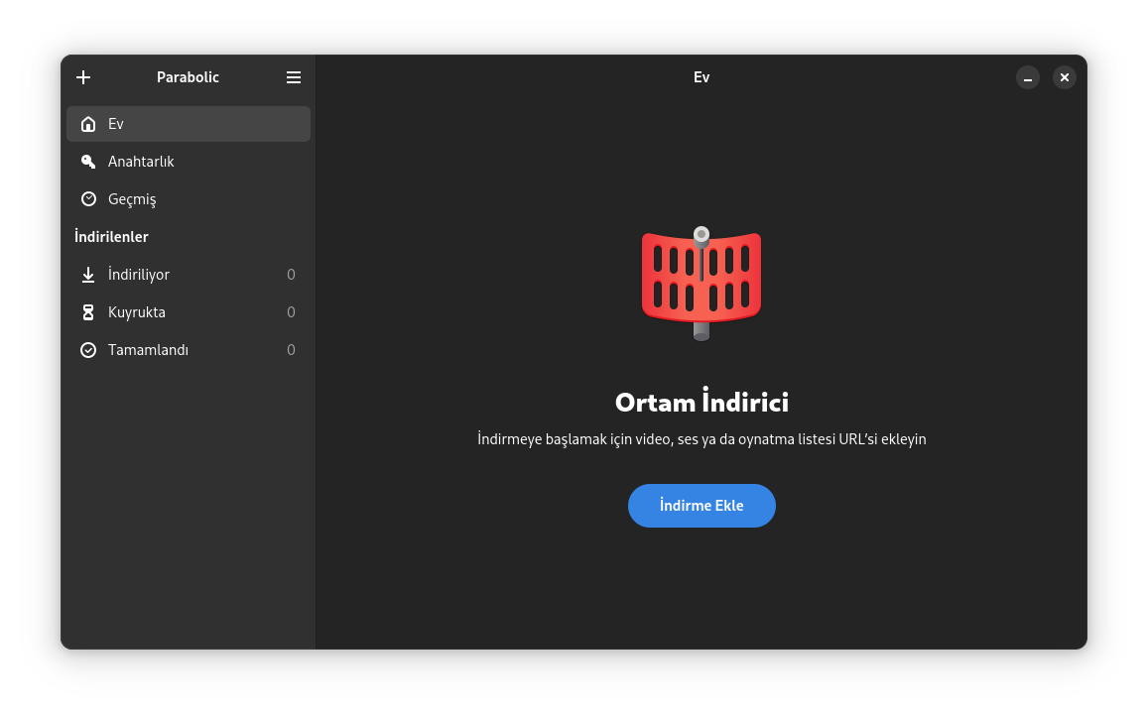Click the checkmark icon for Tamamlandı
The image size is (1148, 716).
click(x=88, y=350)
